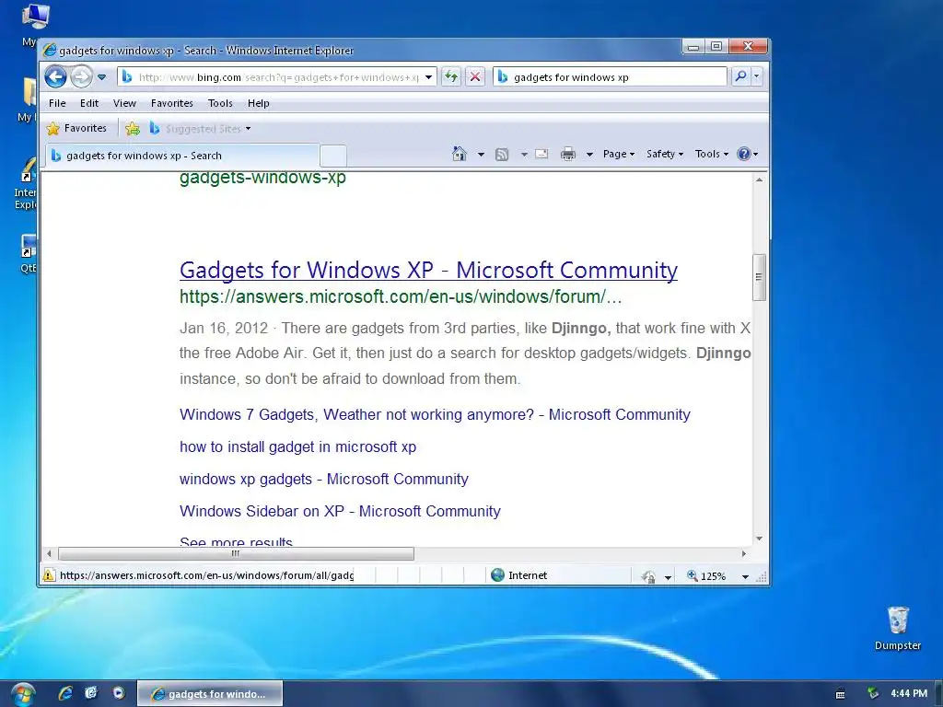This screenshot has width=943, height=707.
Task: Open the Tools menu in menu bar
Action: [220, 103]
